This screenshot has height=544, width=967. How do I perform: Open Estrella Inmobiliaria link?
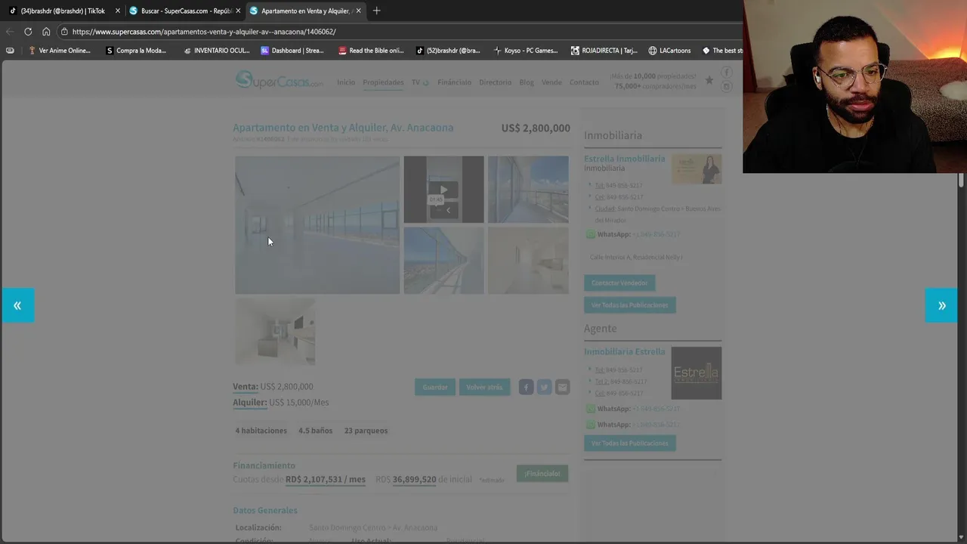point(624,159)
